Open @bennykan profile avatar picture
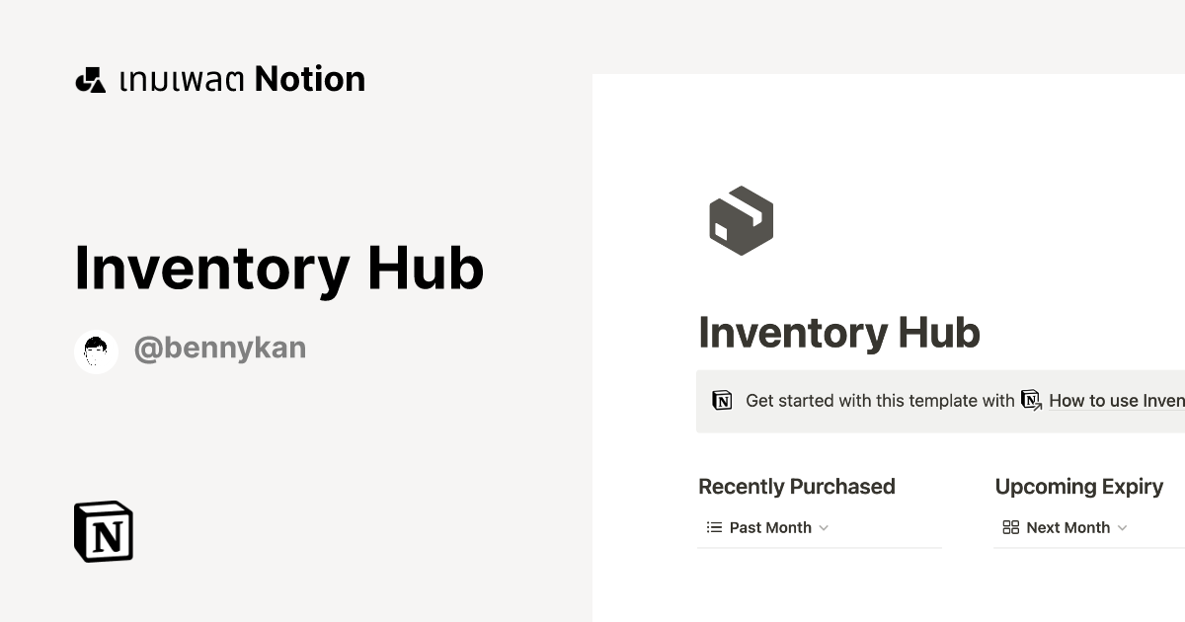 click(96, 350)
